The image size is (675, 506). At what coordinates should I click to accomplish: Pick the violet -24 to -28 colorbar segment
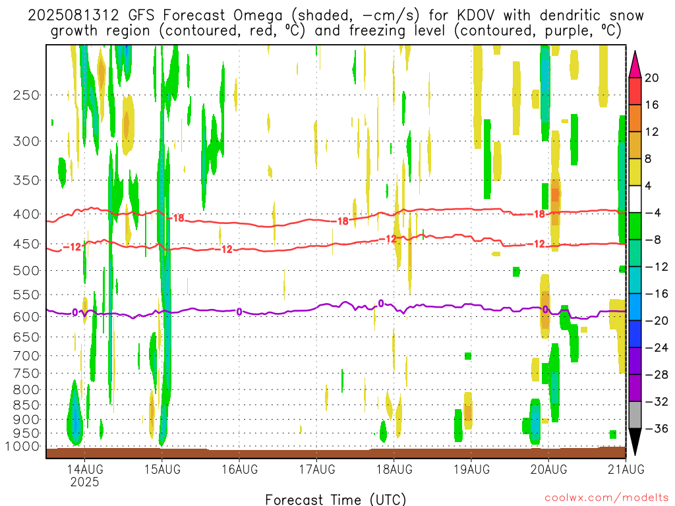(635, 362)
